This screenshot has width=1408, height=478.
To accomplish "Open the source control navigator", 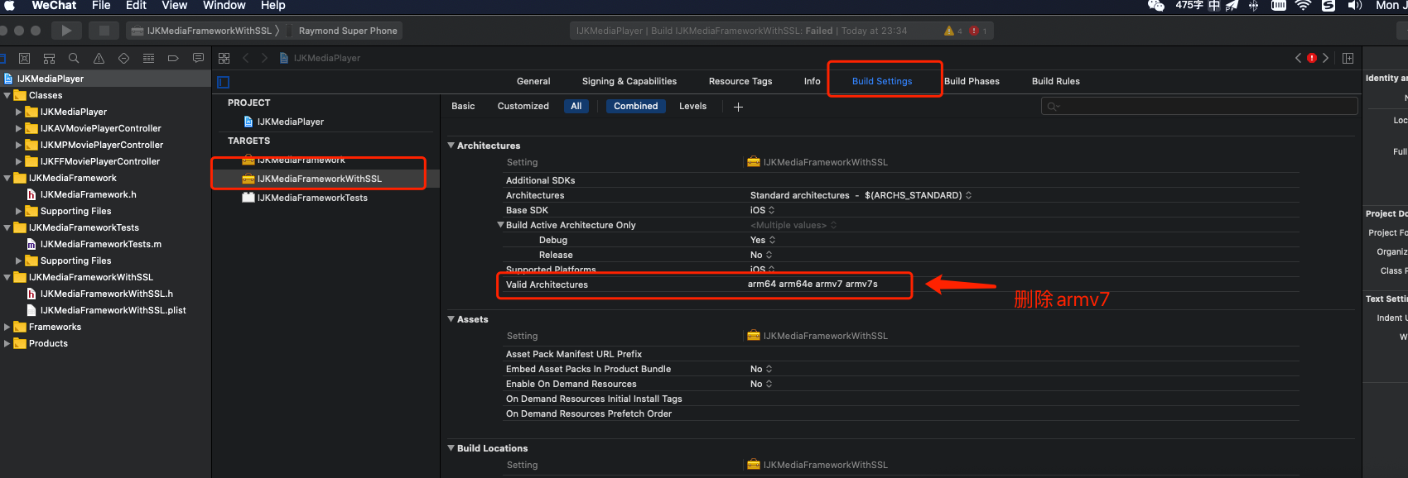I will [25, 58].
